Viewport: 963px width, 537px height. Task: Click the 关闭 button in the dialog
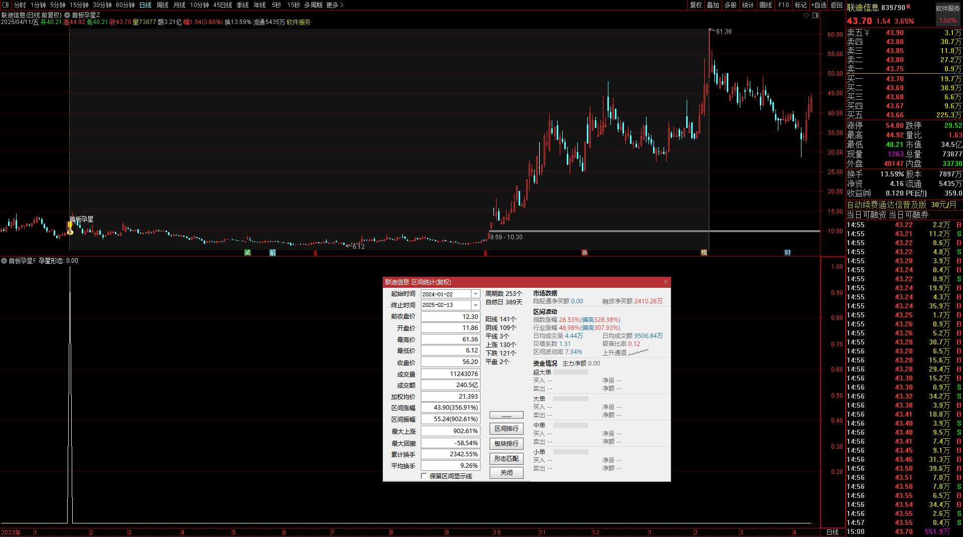(507, 473)
